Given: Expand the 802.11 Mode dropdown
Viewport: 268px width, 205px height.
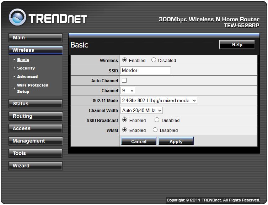Looking at the screenshot, I should [x=159, y=100].
